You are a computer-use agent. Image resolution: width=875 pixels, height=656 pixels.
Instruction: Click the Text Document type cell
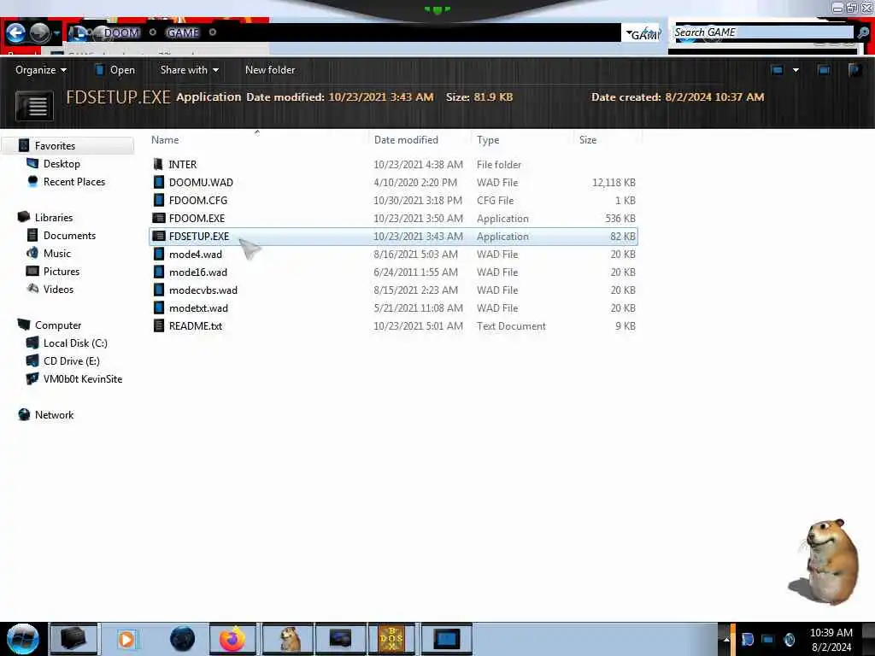click(511, 325)
